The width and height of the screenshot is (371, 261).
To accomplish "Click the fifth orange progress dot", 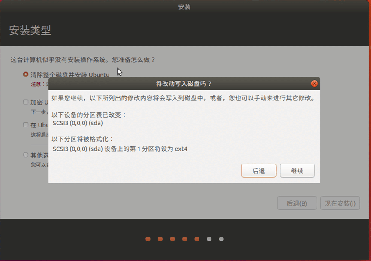I will (197, 239).
